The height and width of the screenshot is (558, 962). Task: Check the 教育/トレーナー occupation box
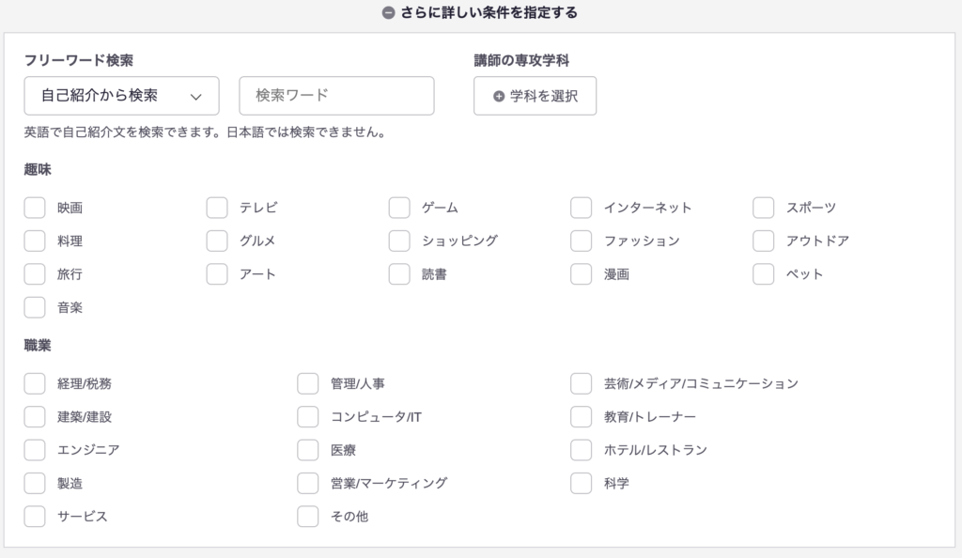pyautogui.click(x=582, y=416)
